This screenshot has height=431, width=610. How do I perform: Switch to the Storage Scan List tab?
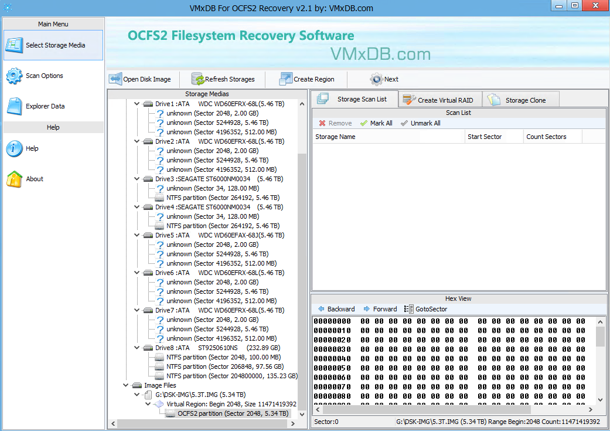pos(355,99)
